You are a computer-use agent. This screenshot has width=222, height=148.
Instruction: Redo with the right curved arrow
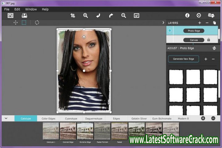(111, 15)
